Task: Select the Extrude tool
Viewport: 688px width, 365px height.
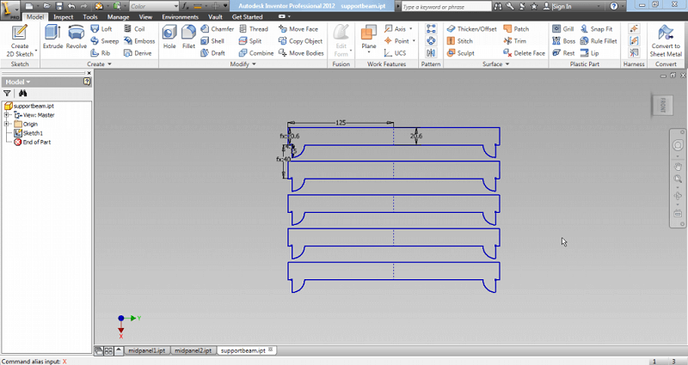Action: (x=52, y=37)
